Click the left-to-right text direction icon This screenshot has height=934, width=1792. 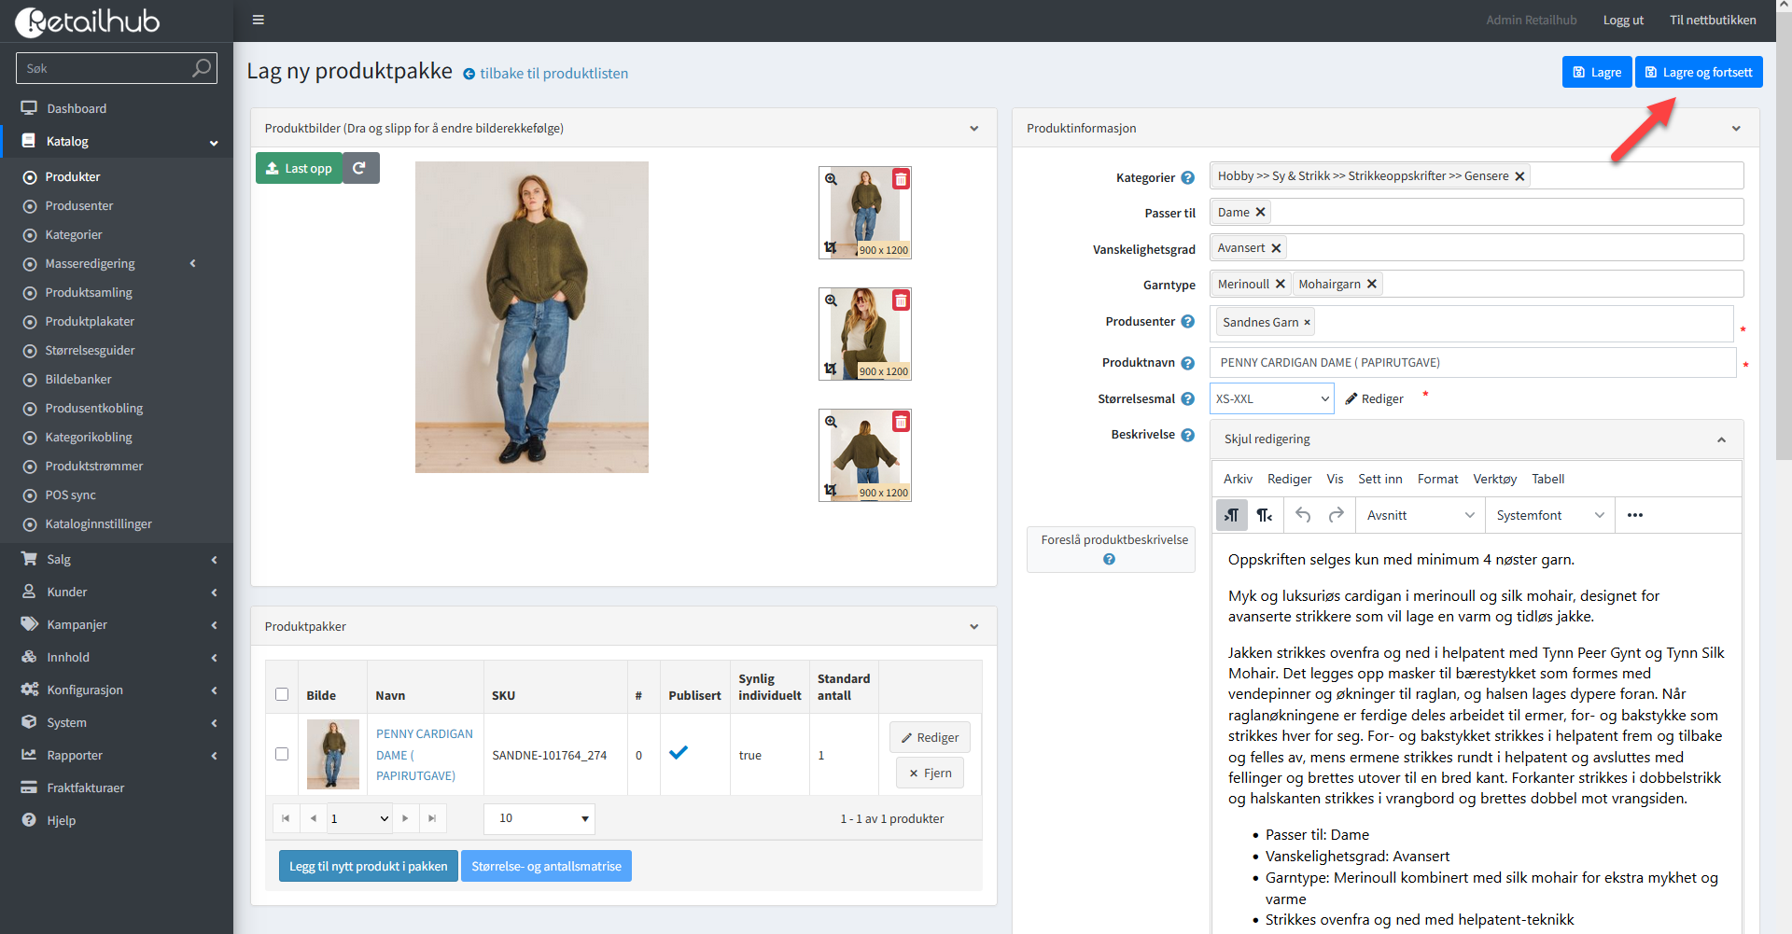click(x=1232, y=515)
